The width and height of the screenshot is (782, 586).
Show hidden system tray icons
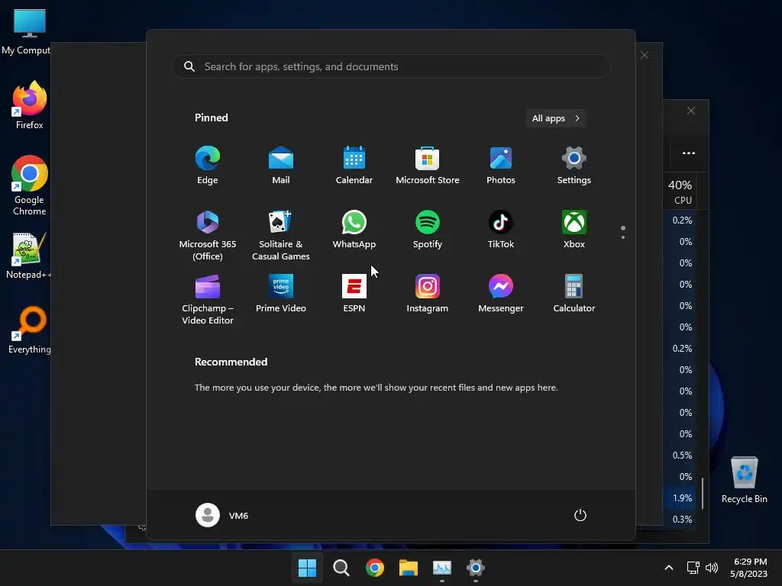[x=669, y=568]
